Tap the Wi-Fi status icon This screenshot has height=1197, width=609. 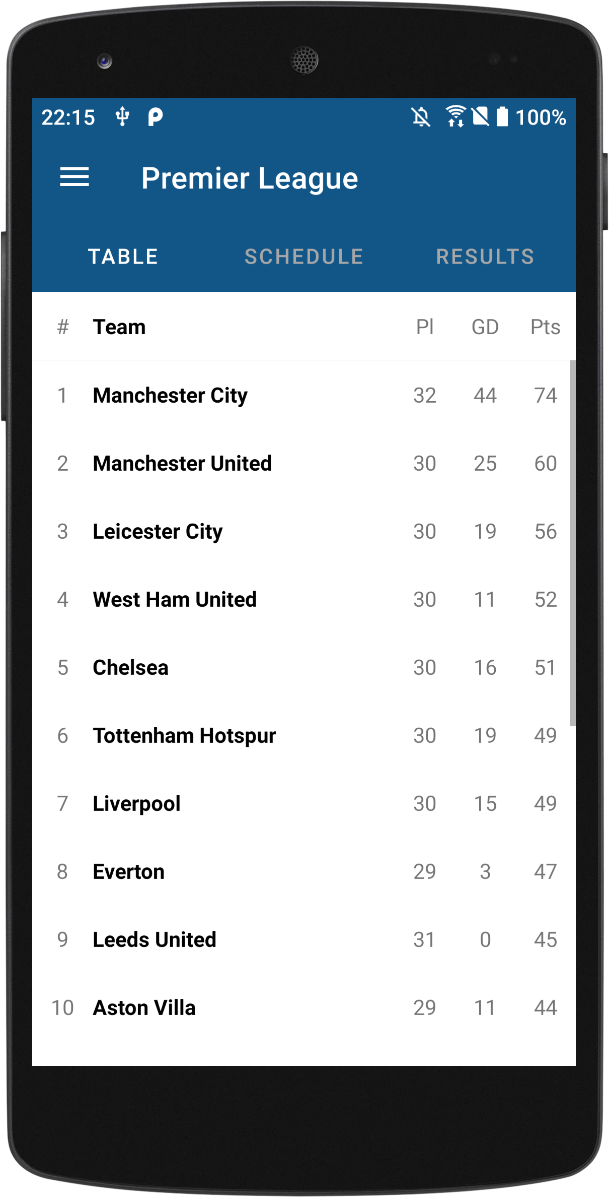455,117
